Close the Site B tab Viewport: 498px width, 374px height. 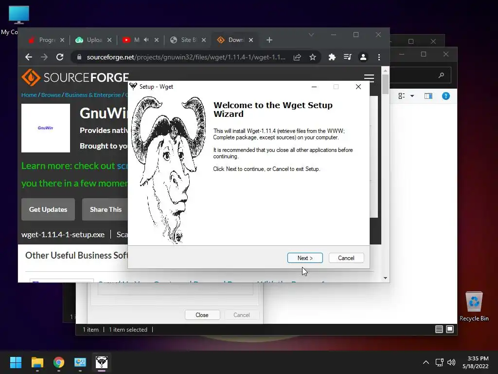(204, 40)
